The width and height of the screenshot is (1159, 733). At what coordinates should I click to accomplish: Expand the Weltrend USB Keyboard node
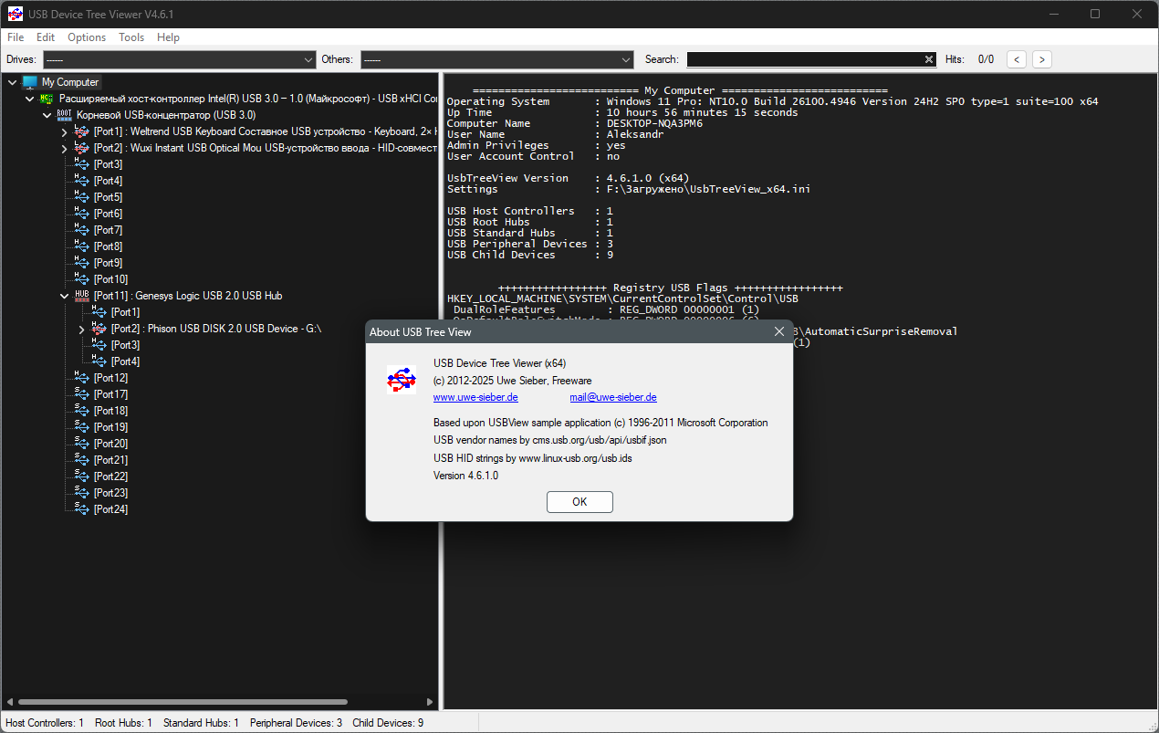pyautogui.click(x=65, y=131)
